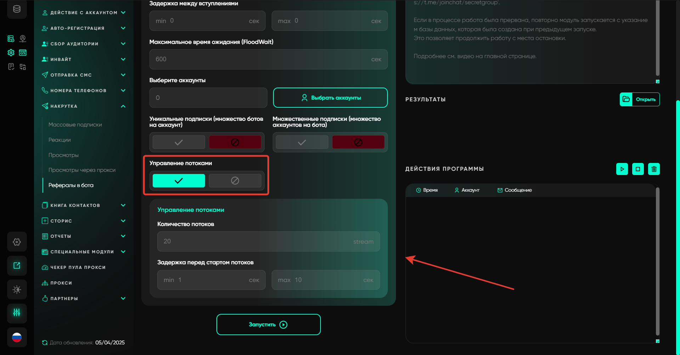Open Массовые подписки submenu item

point(75,125)
